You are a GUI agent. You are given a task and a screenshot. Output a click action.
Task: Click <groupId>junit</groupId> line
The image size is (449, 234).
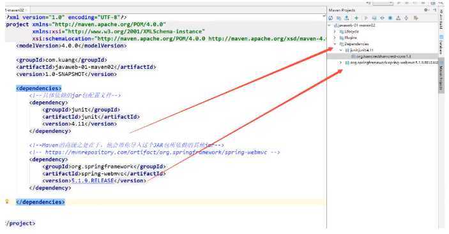point(81,110)
